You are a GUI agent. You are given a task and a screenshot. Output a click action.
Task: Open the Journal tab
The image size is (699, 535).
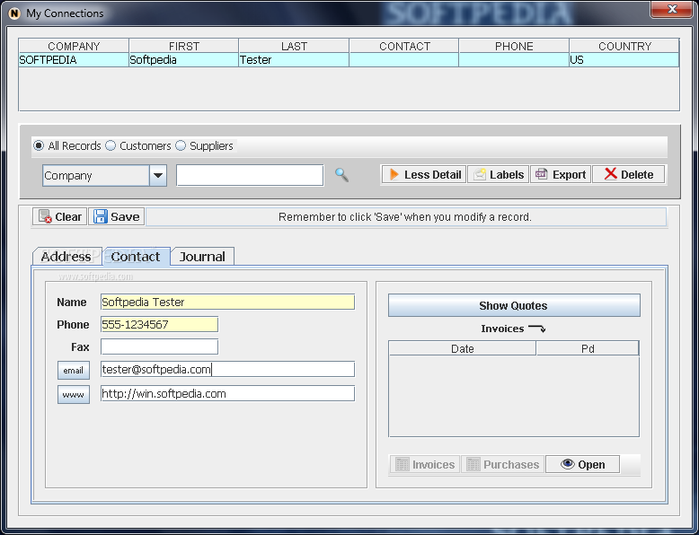click(x=202, y=257)
